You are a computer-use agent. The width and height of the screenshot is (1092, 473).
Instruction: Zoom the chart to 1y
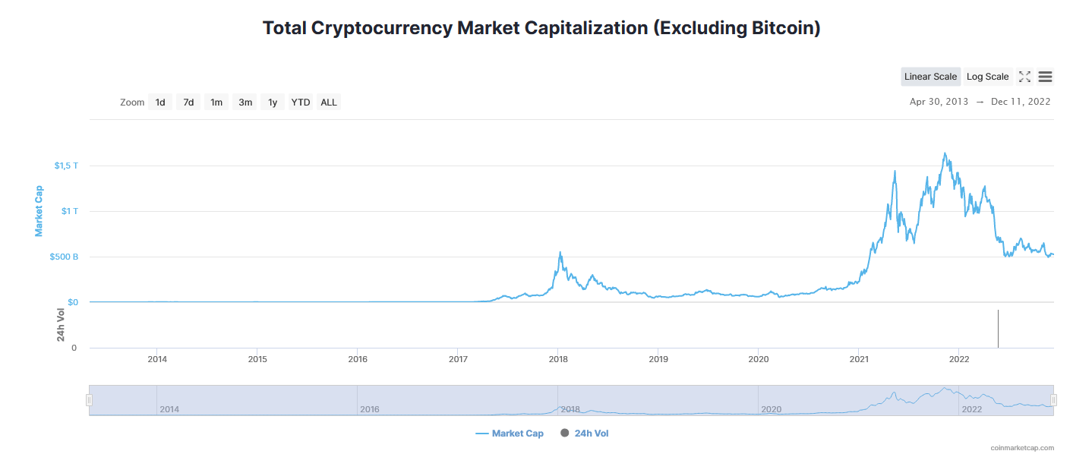coord(273,102)
